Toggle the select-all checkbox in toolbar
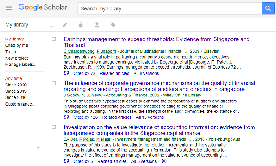The width and height of the screenshot is (276, 166). [51, 25]
